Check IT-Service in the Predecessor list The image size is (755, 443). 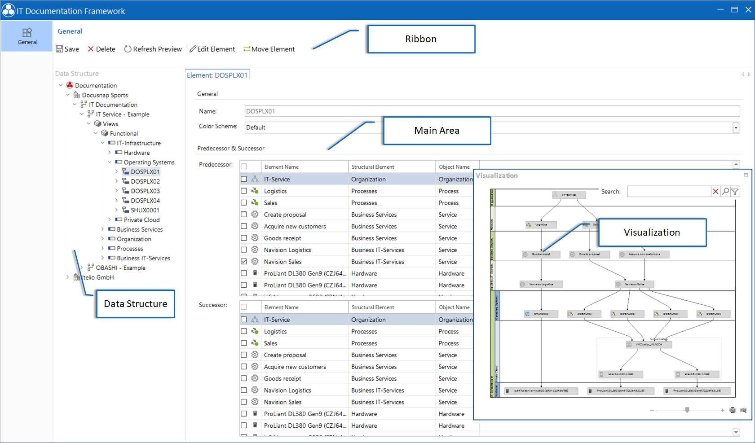tap(244, 179)
